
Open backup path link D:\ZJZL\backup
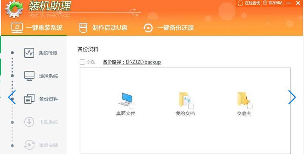click(132, 62)
